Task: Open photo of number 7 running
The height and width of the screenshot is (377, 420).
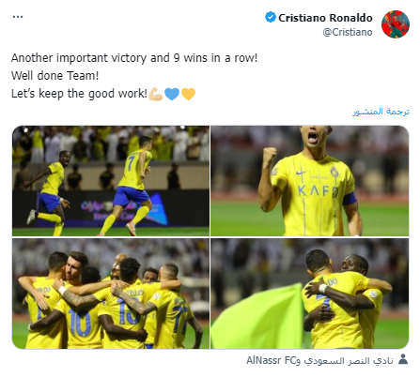Action: 111,181
